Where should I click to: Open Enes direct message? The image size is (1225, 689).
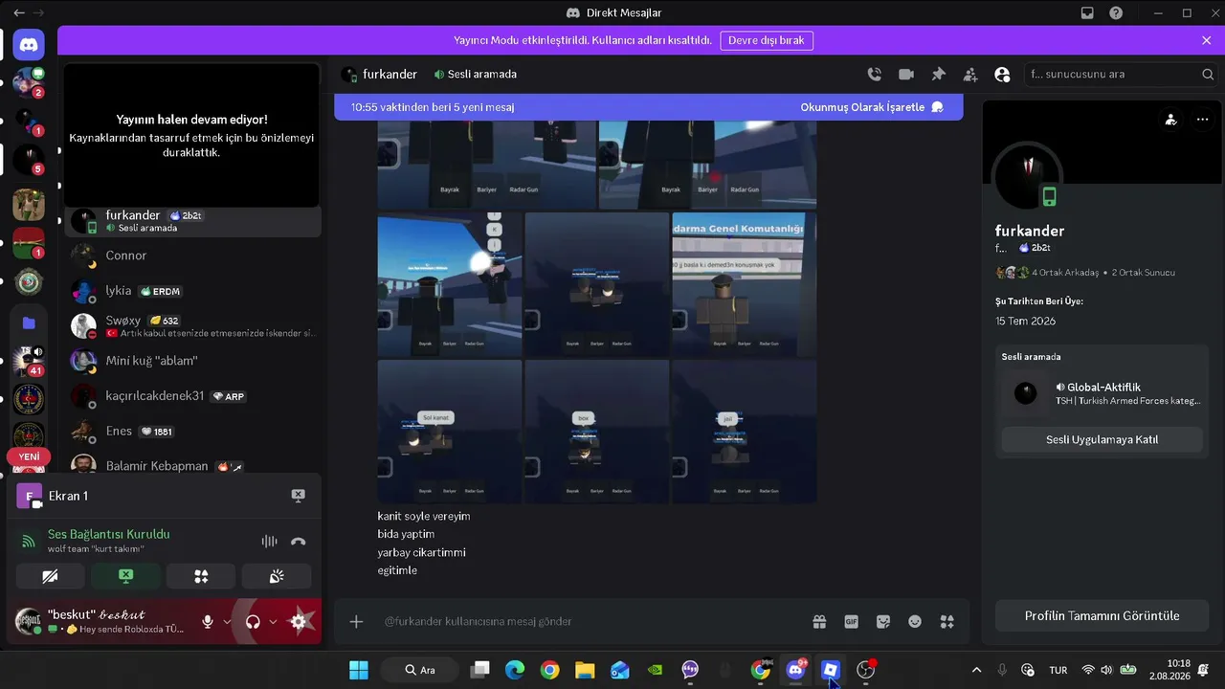[x=193, y=431]
